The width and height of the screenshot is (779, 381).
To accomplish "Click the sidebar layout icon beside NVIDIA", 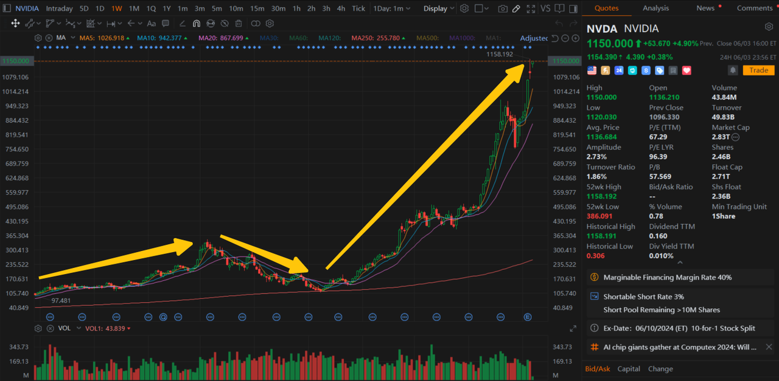I will click(x=7, y=9).
